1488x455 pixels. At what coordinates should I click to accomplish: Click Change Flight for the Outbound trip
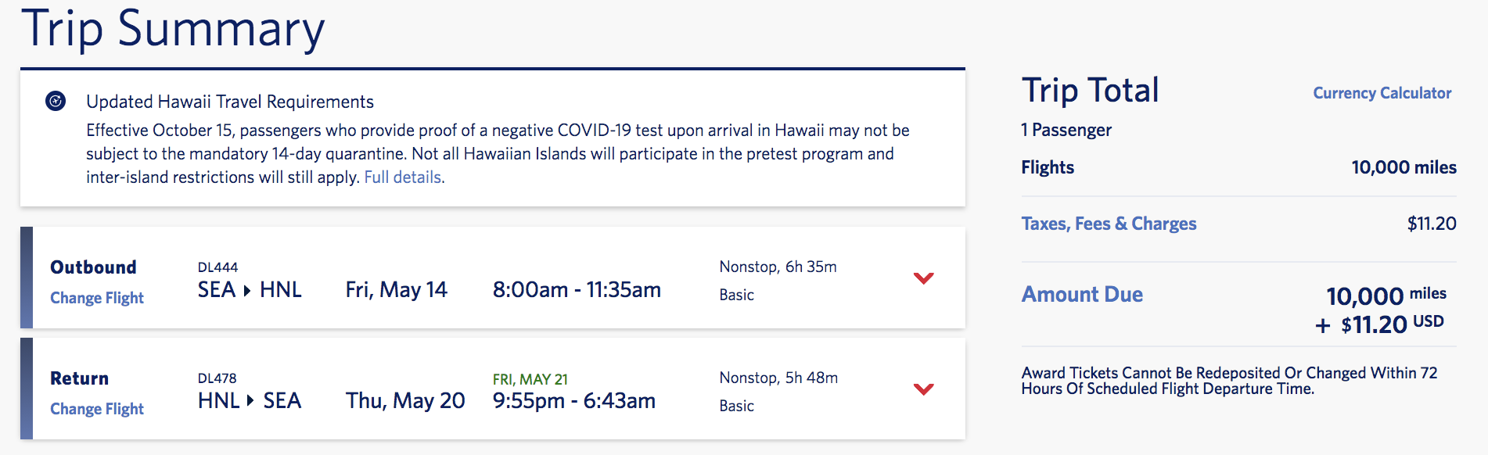pyautogui.click(x=96, y=297)
